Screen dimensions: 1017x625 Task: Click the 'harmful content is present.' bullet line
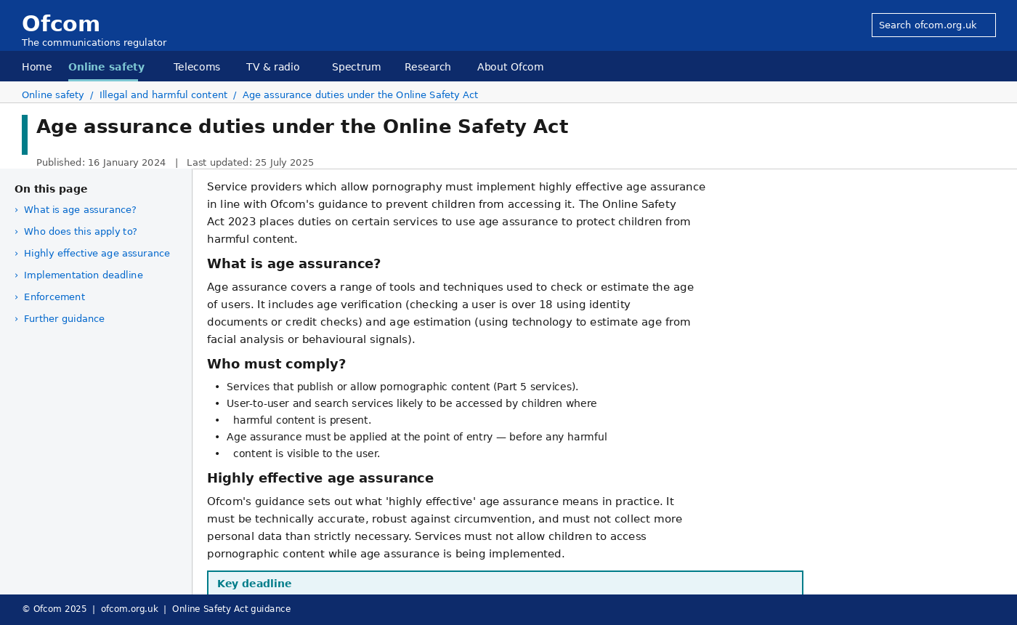coord(302,420)
